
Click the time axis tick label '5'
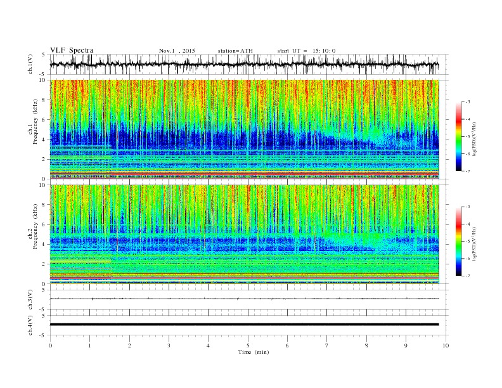tap(248, 346)
